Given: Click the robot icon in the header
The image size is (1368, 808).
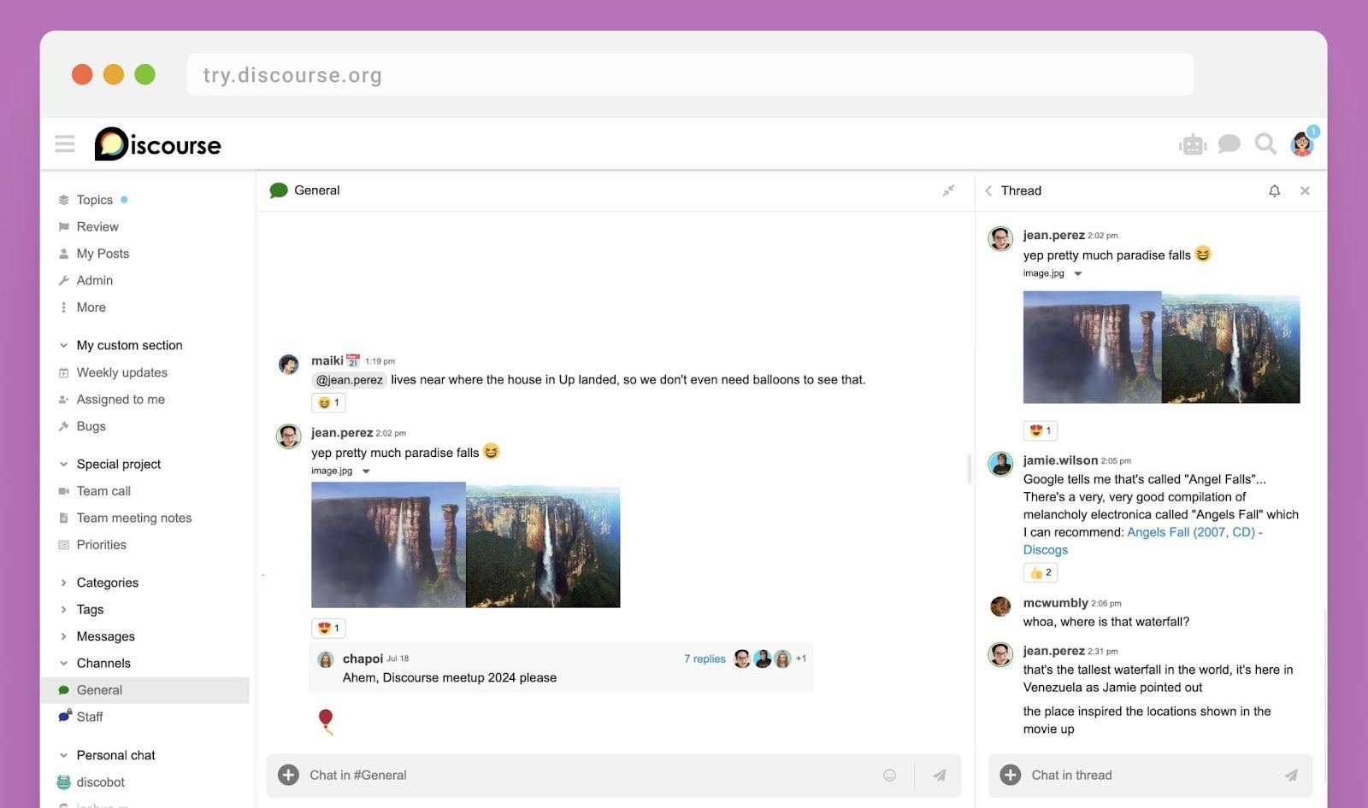Looking at the screenshot, I should coord(1193,143).
